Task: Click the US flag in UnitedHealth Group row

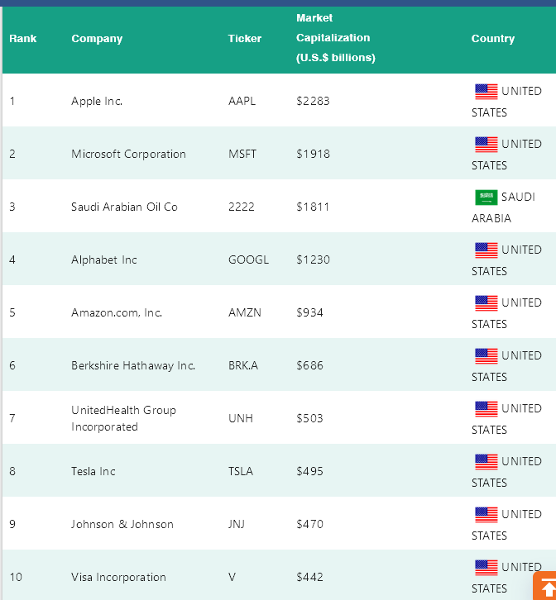Action: [x=486, y=408]
